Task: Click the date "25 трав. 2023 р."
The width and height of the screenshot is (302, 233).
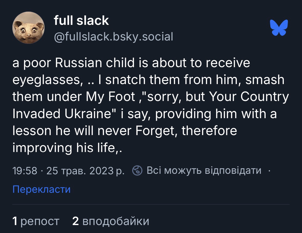Action: click(86, 170)
